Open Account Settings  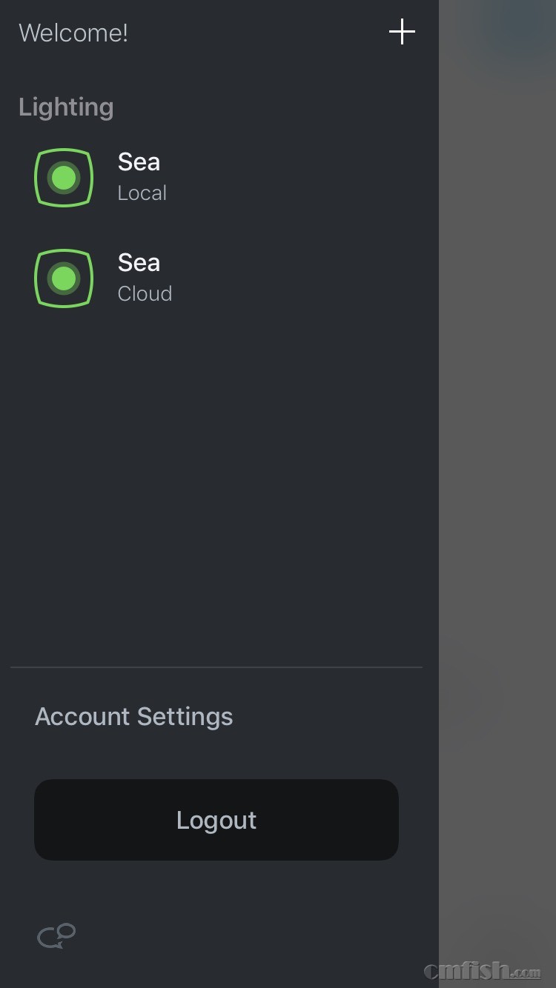134,716
